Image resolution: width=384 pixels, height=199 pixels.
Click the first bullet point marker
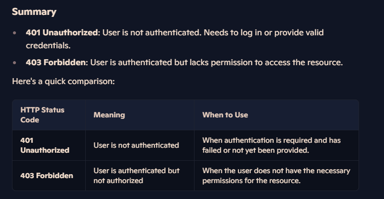[x=14, y=33]
